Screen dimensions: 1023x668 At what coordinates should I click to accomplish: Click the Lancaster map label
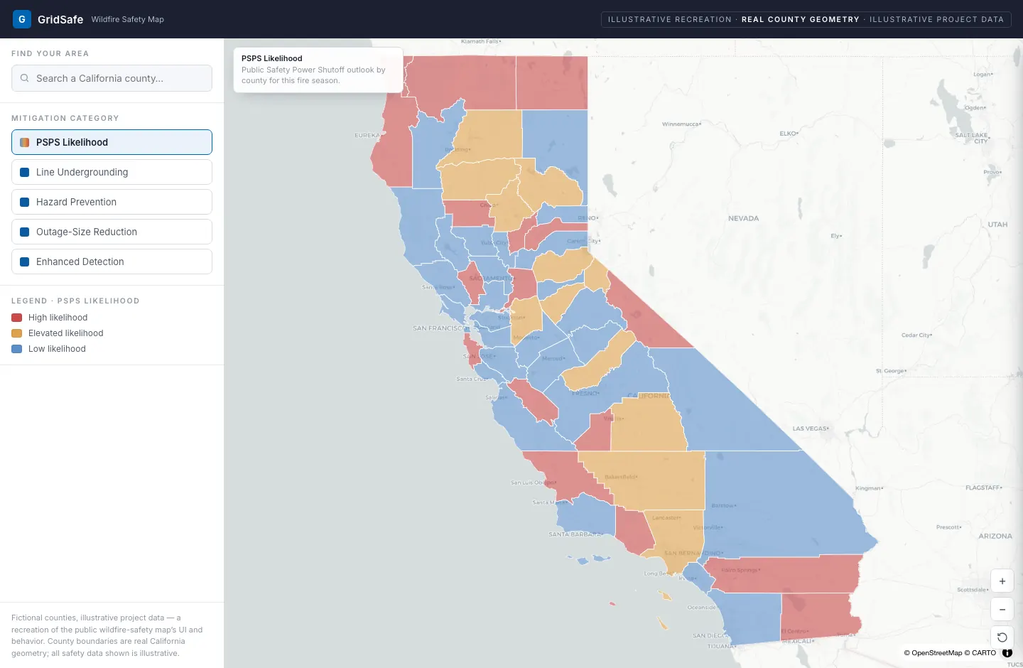(x=666, y=517)
